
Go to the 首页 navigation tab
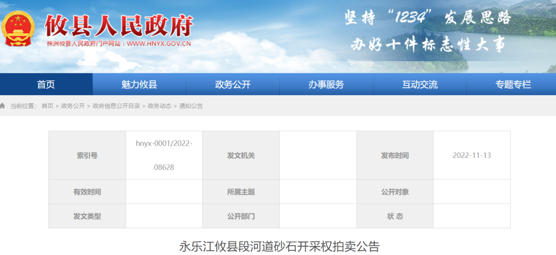coord(46,85)
